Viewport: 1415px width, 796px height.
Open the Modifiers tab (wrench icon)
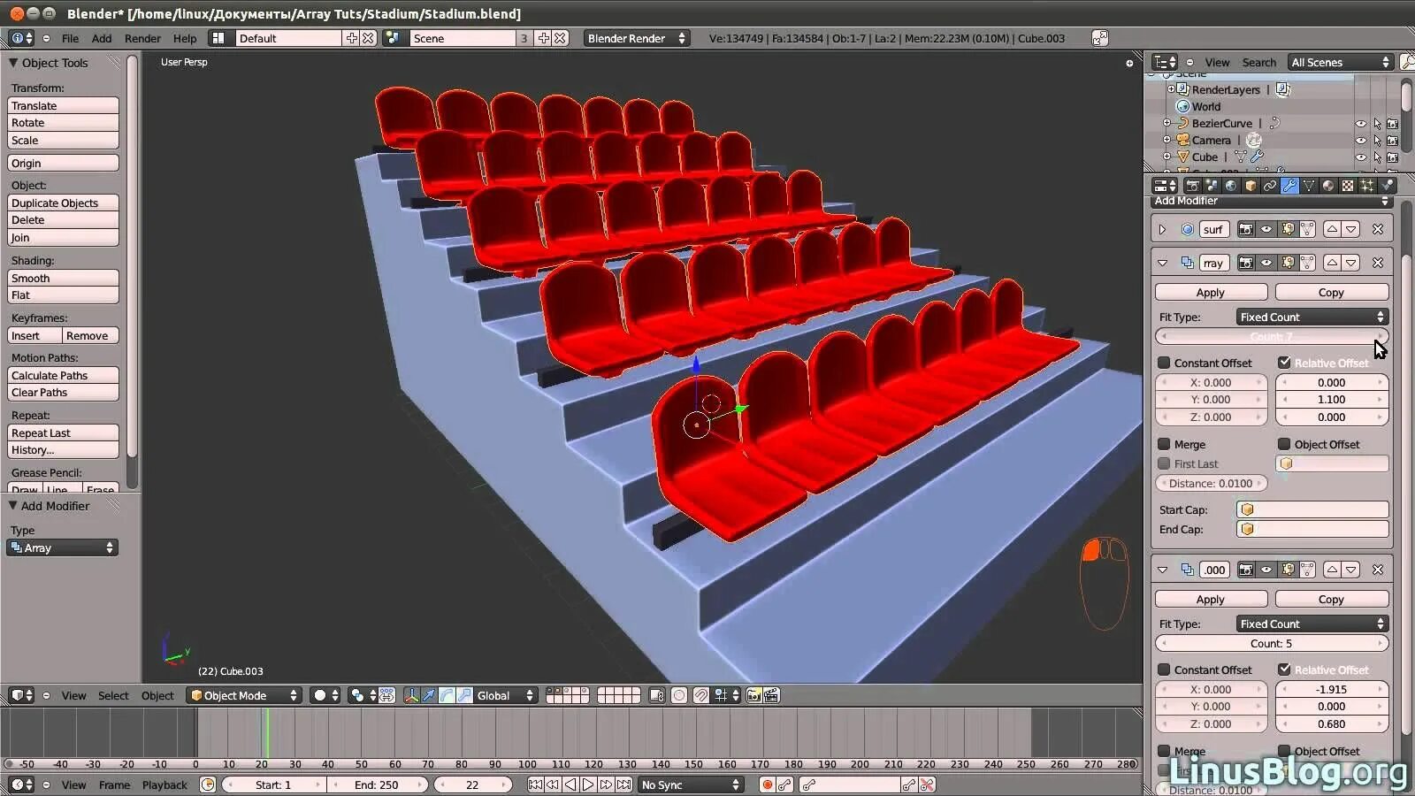[1289, 186]
